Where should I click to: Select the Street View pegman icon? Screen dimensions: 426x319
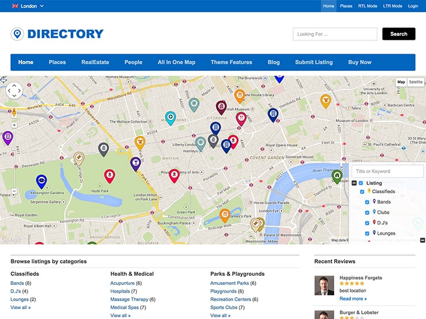pos(14,112)
